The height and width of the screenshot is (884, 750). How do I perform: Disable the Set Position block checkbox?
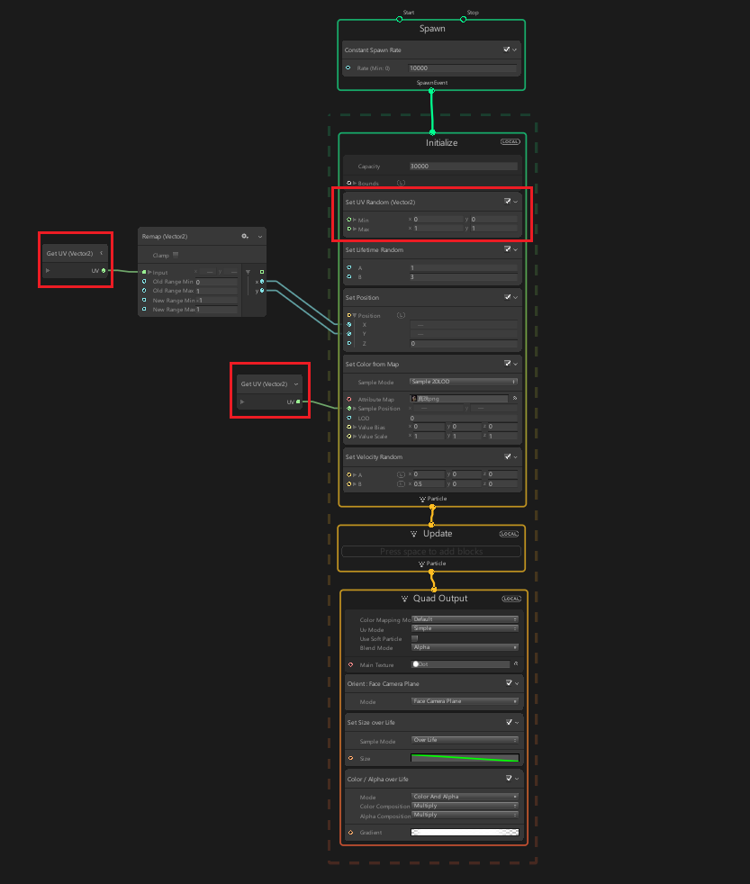tap(508, 297)
